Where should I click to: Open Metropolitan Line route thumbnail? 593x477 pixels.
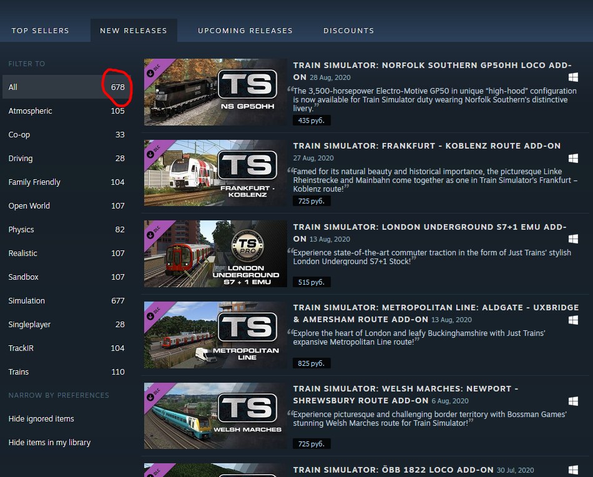pos(215,335)
